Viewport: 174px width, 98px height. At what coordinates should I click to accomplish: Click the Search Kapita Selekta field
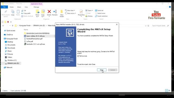(160, 26)
